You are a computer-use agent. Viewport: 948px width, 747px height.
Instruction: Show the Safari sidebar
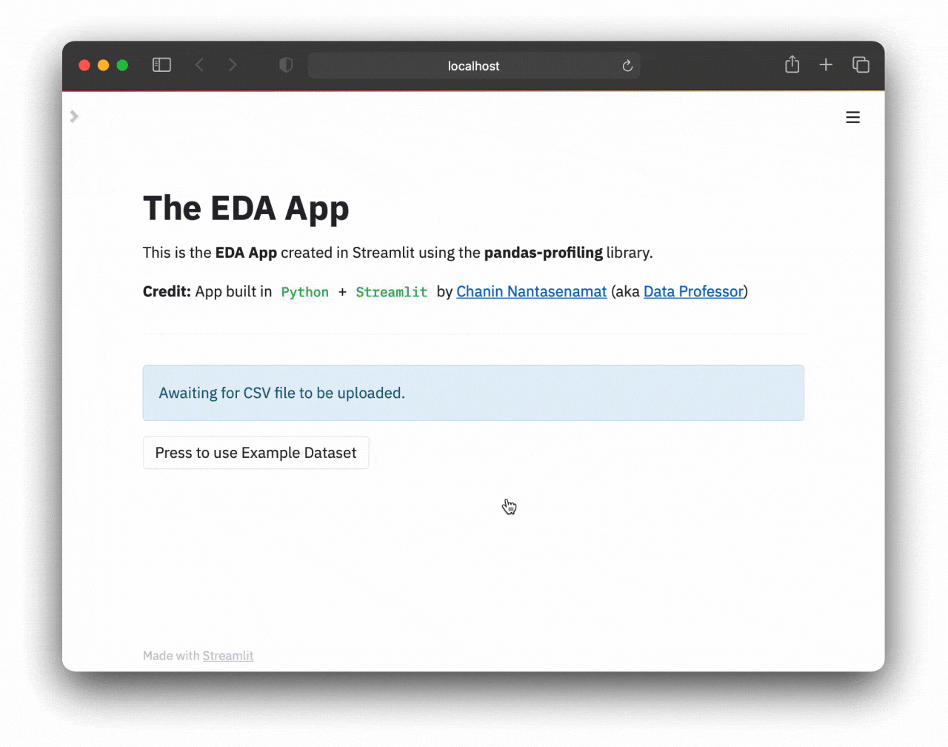point(161,65)
